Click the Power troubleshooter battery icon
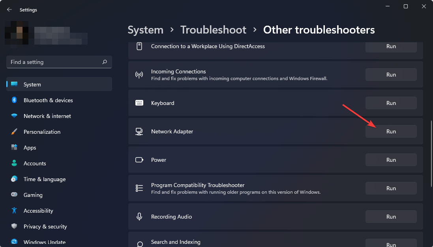The height and width of the screenshot is (247, 433). coord(139,159)
